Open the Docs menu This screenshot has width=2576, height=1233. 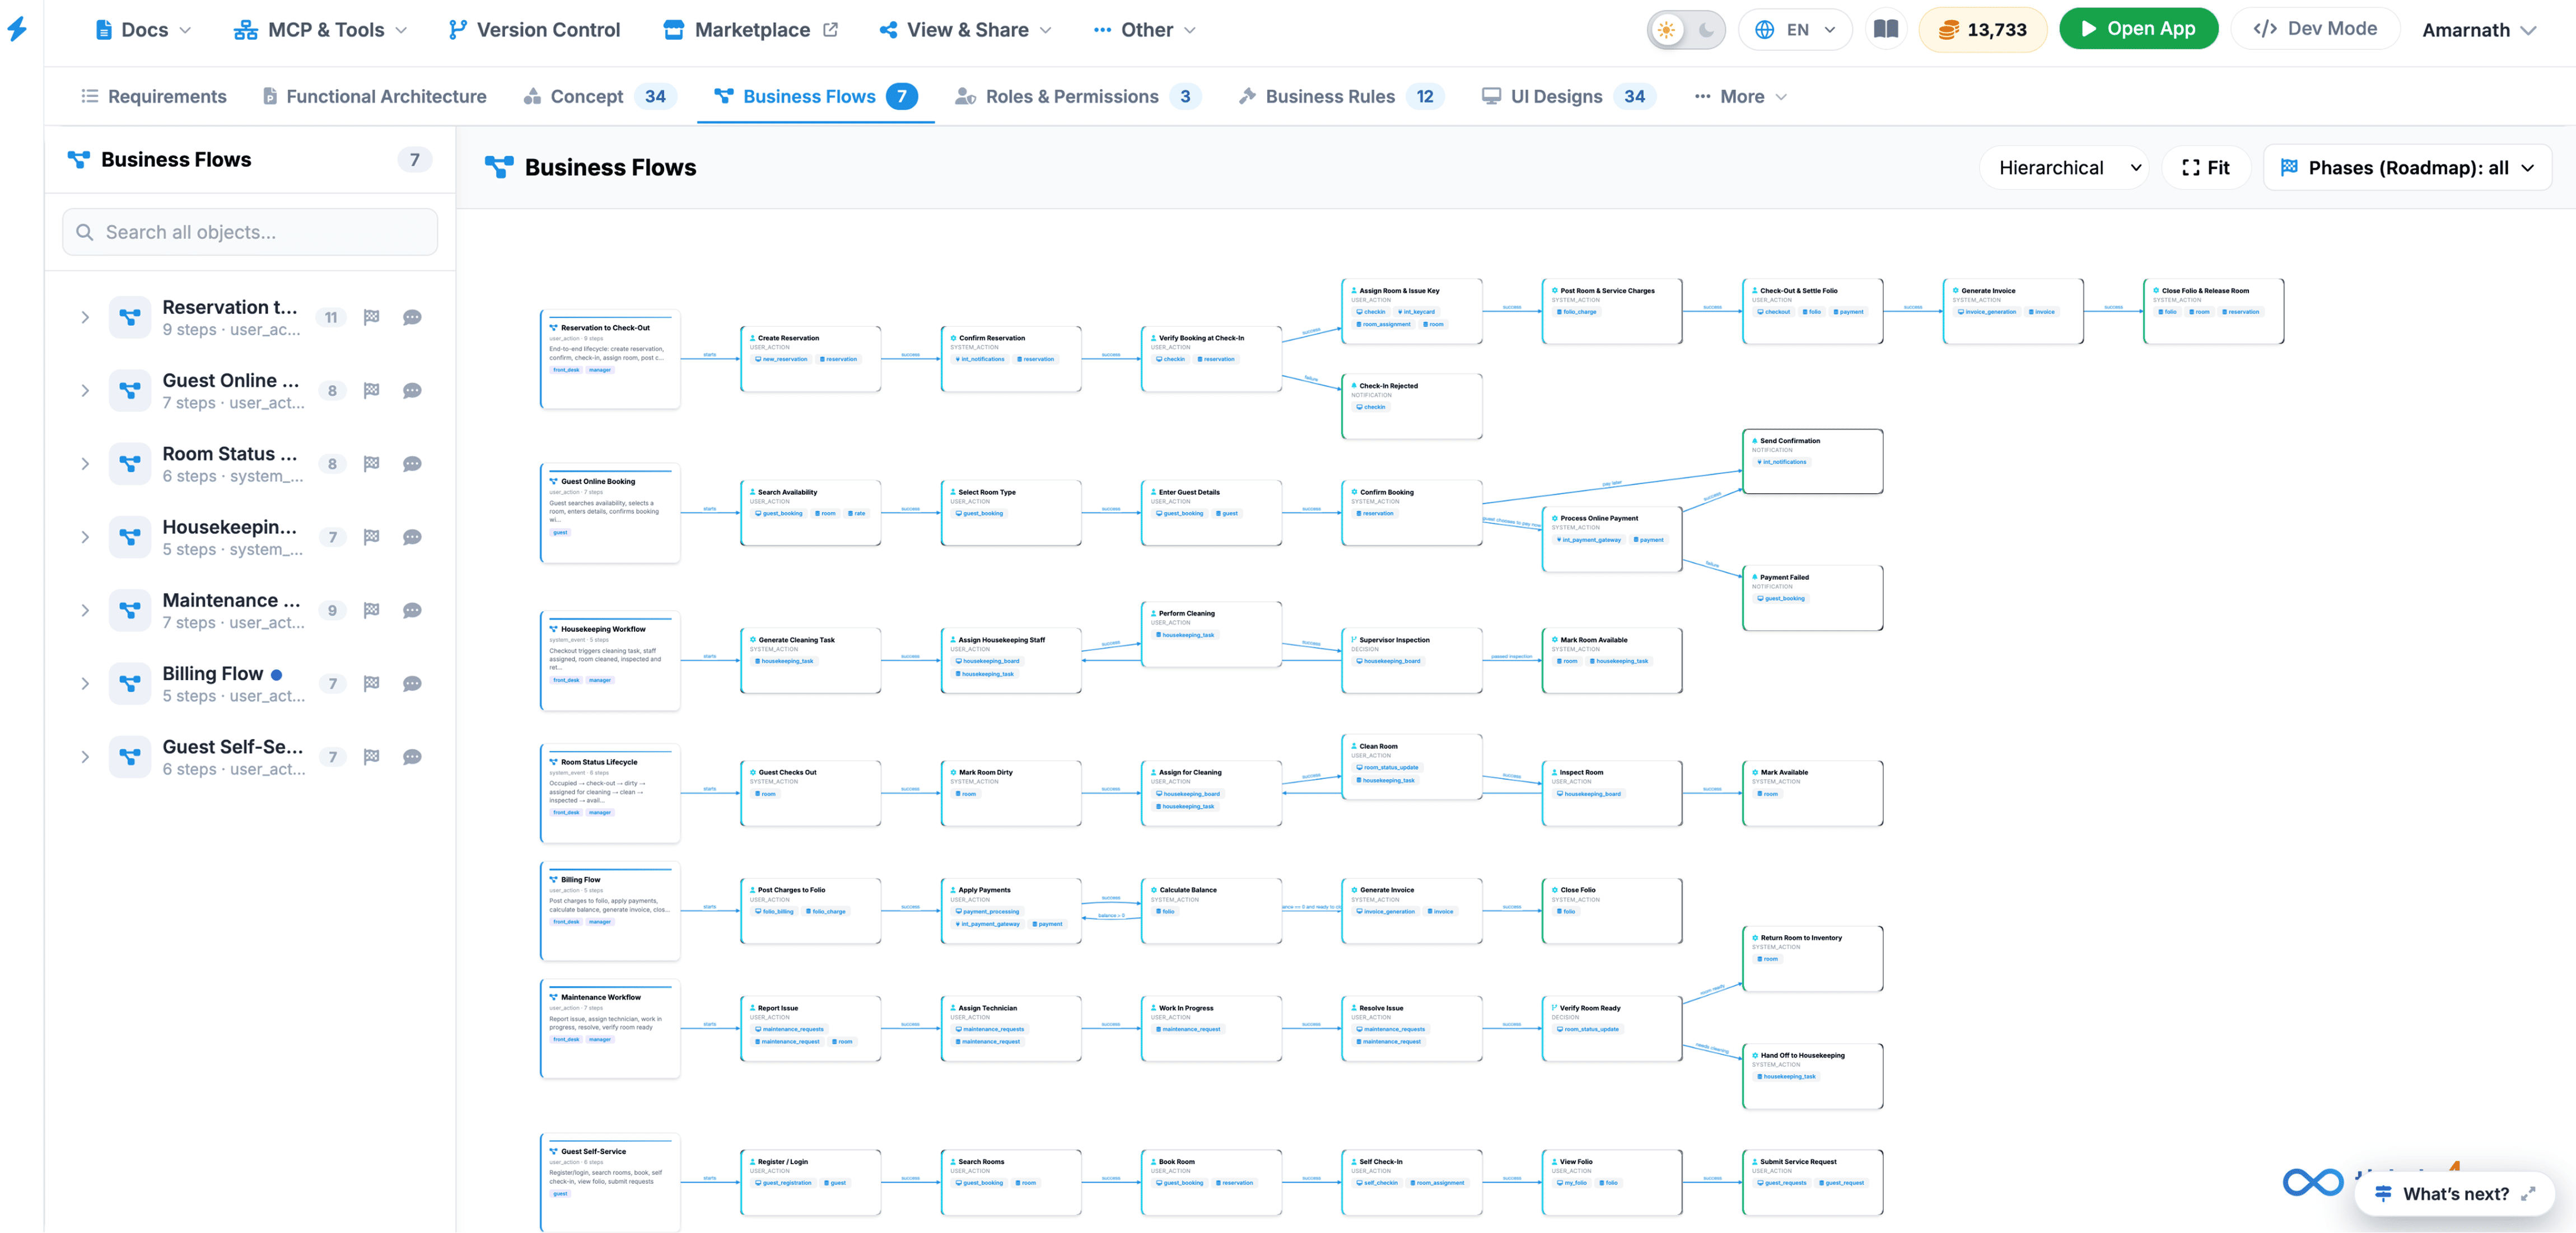pos(143,30)
